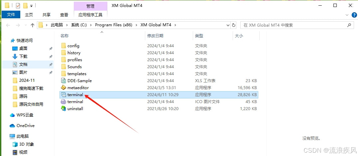Select the terminal ICO image file icon
358x156 pixels.
63,102
